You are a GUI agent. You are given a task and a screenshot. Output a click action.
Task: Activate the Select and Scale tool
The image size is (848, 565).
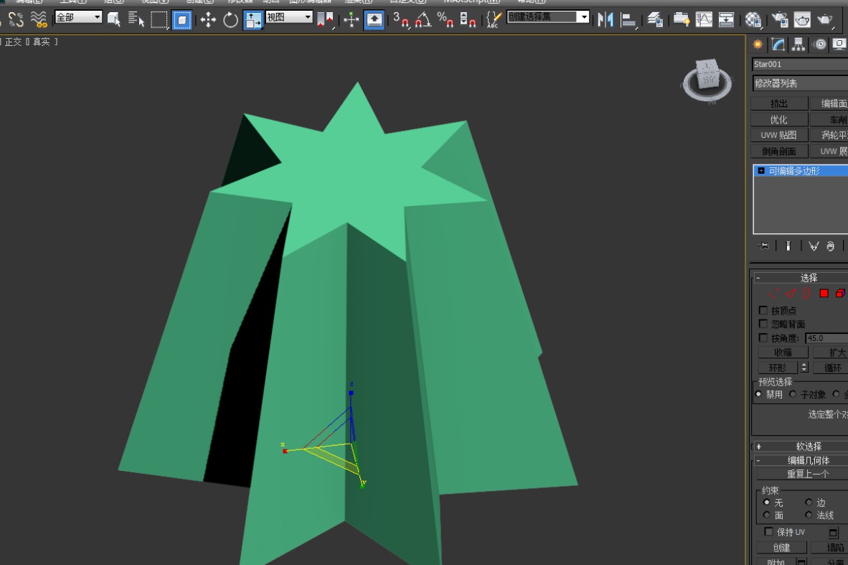click(253, 21)
